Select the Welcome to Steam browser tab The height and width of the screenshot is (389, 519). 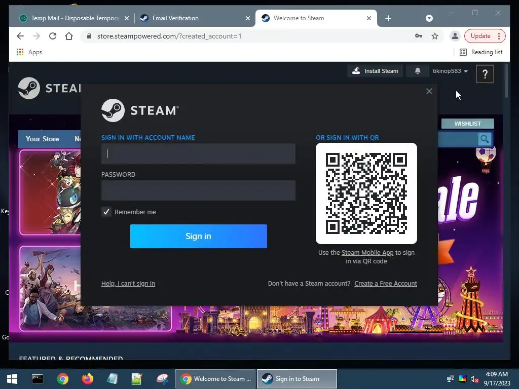point(316,18)
